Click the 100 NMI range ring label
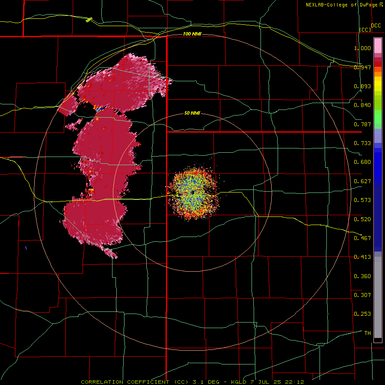Viewport: 385px width, 385px height. [x=192, y=34]
